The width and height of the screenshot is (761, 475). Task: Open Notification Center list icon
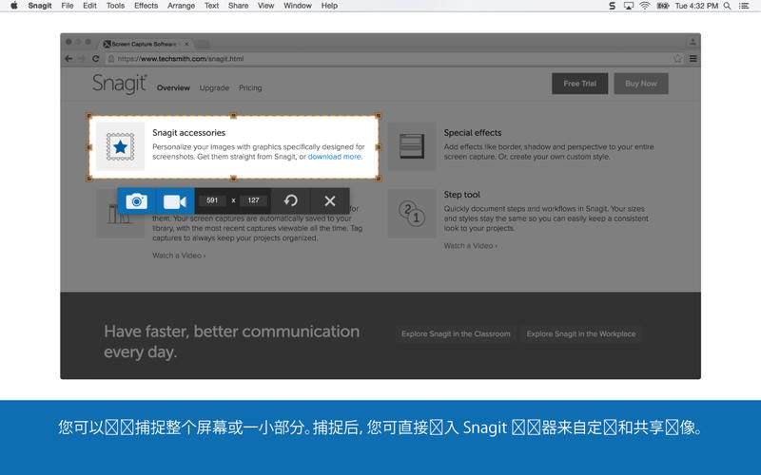click(744, 6)
